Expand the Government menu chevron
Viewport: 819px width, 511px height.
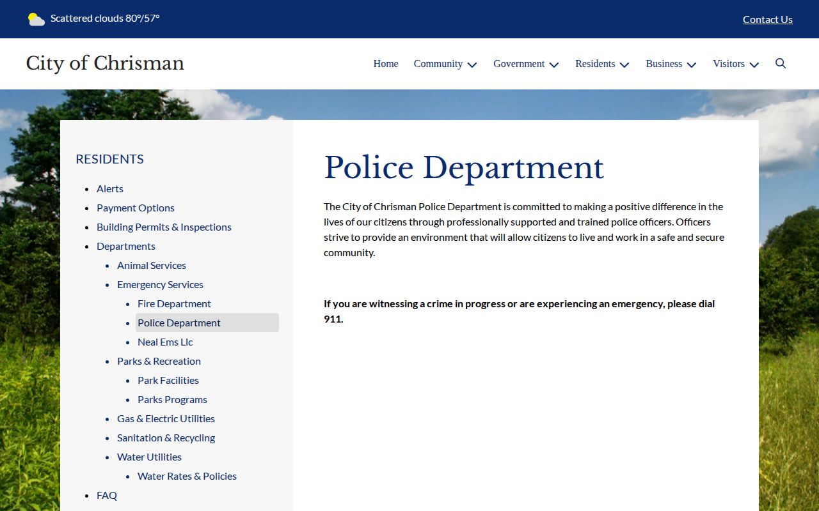[x=554, y=65]
